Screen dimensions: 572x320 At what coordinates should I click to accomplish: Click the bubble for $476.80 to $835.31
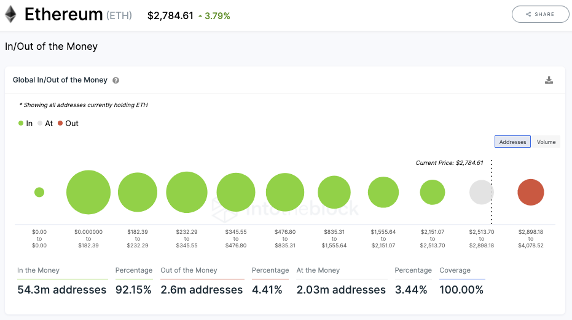tap(285, 192)
